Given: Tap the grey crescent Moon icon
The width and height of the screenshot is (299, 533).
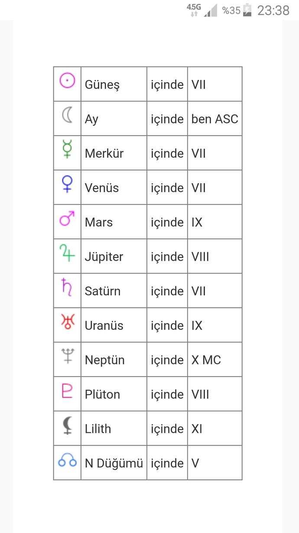Looking at the screenshot, I should [67, 115].
